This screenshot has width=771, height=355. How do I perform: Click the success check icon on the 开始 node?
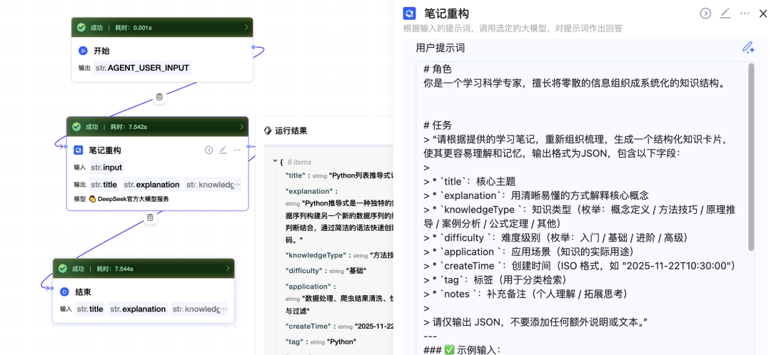coord(81,28)
